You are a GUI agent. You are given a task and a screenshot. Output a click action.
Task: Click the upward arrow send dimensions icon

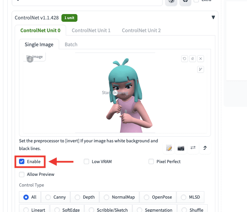(205, 148)
